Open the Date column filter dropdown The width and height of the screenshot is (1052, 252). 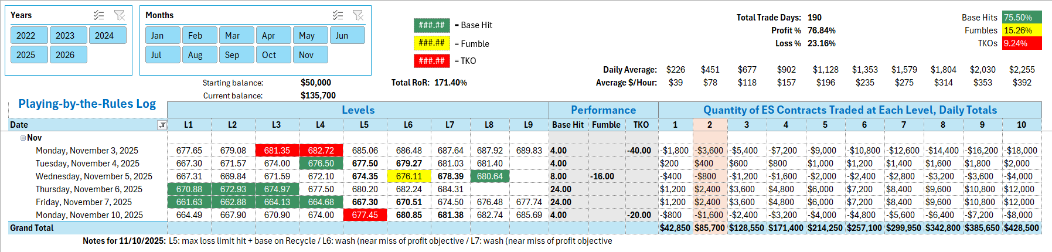162,125
